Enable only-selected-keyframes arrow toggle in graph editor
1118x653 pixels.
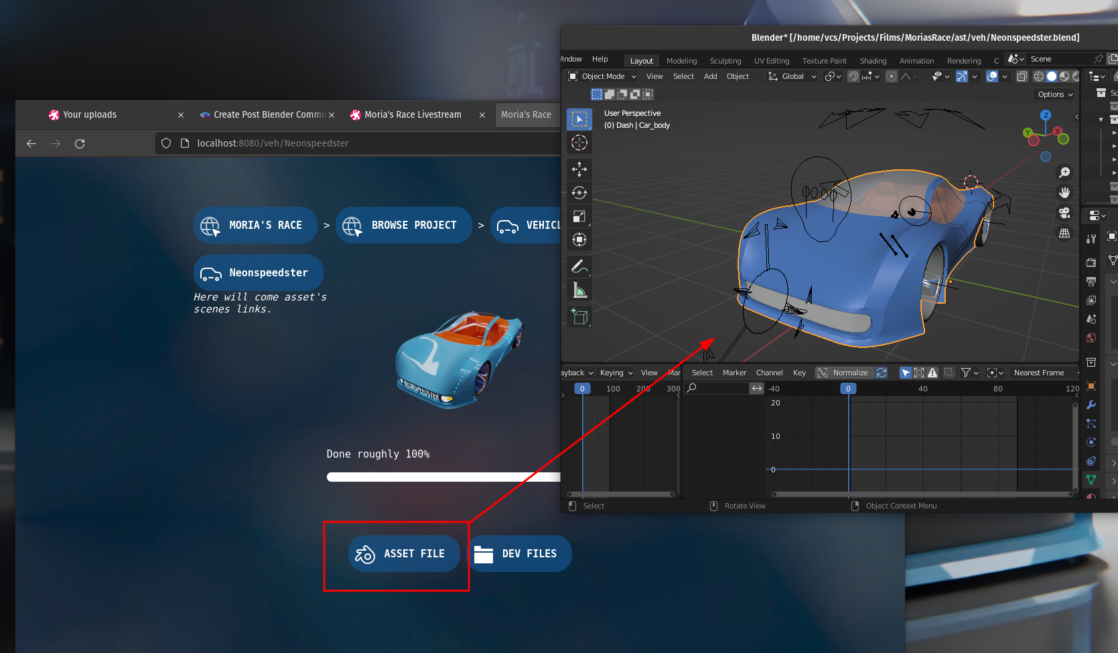[906, 373]
